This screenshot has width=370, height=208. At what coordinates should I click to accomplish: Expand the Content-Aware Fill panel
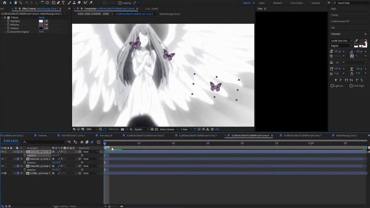click(340, 21)
